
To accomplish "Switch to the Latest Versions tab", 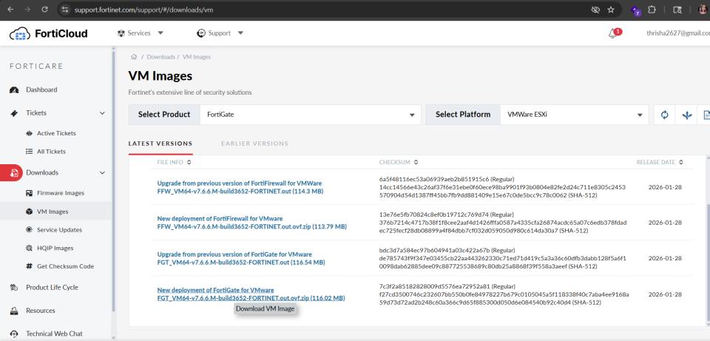I will coord(160,144).
